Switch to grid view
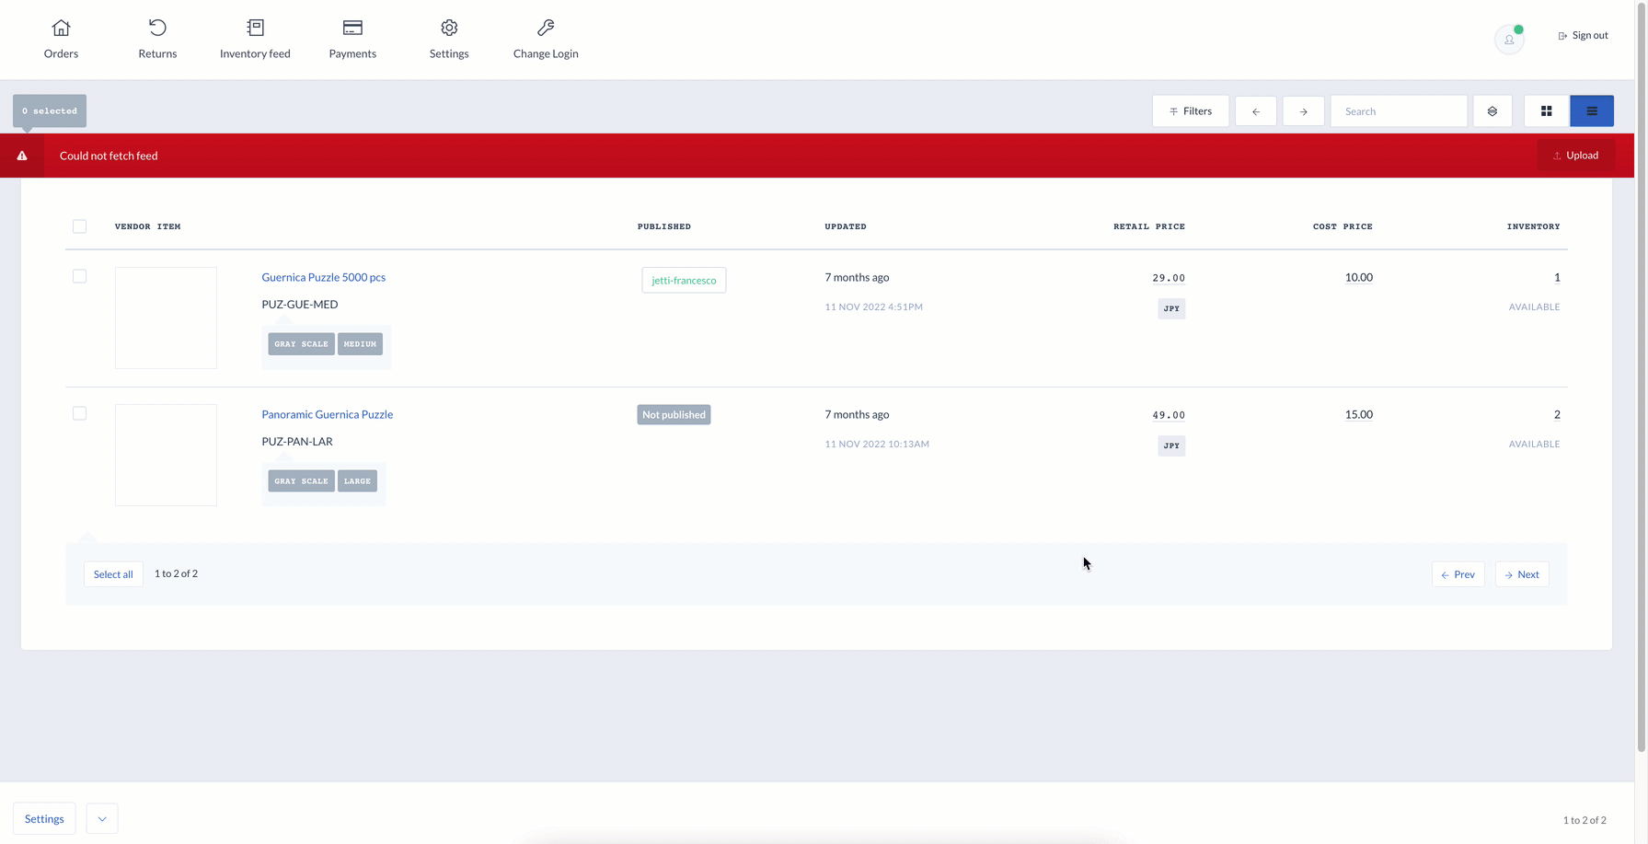 tap(1546, 110)
